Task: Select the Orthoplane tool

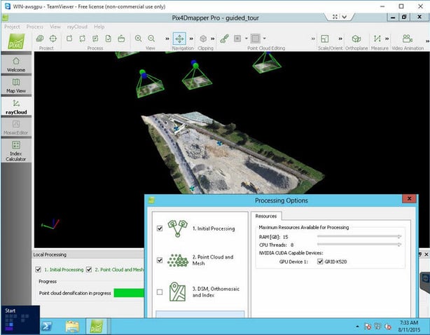Action: 356,39
